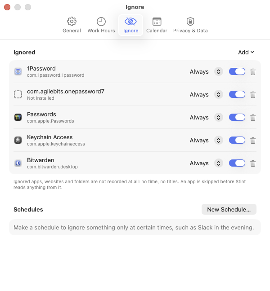Click the dashed placeholder icon for onepassword7

tap(18, 94)
